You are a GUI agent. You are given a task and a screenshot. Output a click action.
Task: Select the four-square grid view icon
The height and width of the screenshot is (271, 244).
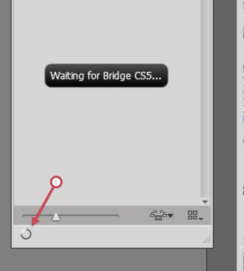pyautogui.click(x=192, y=215)
